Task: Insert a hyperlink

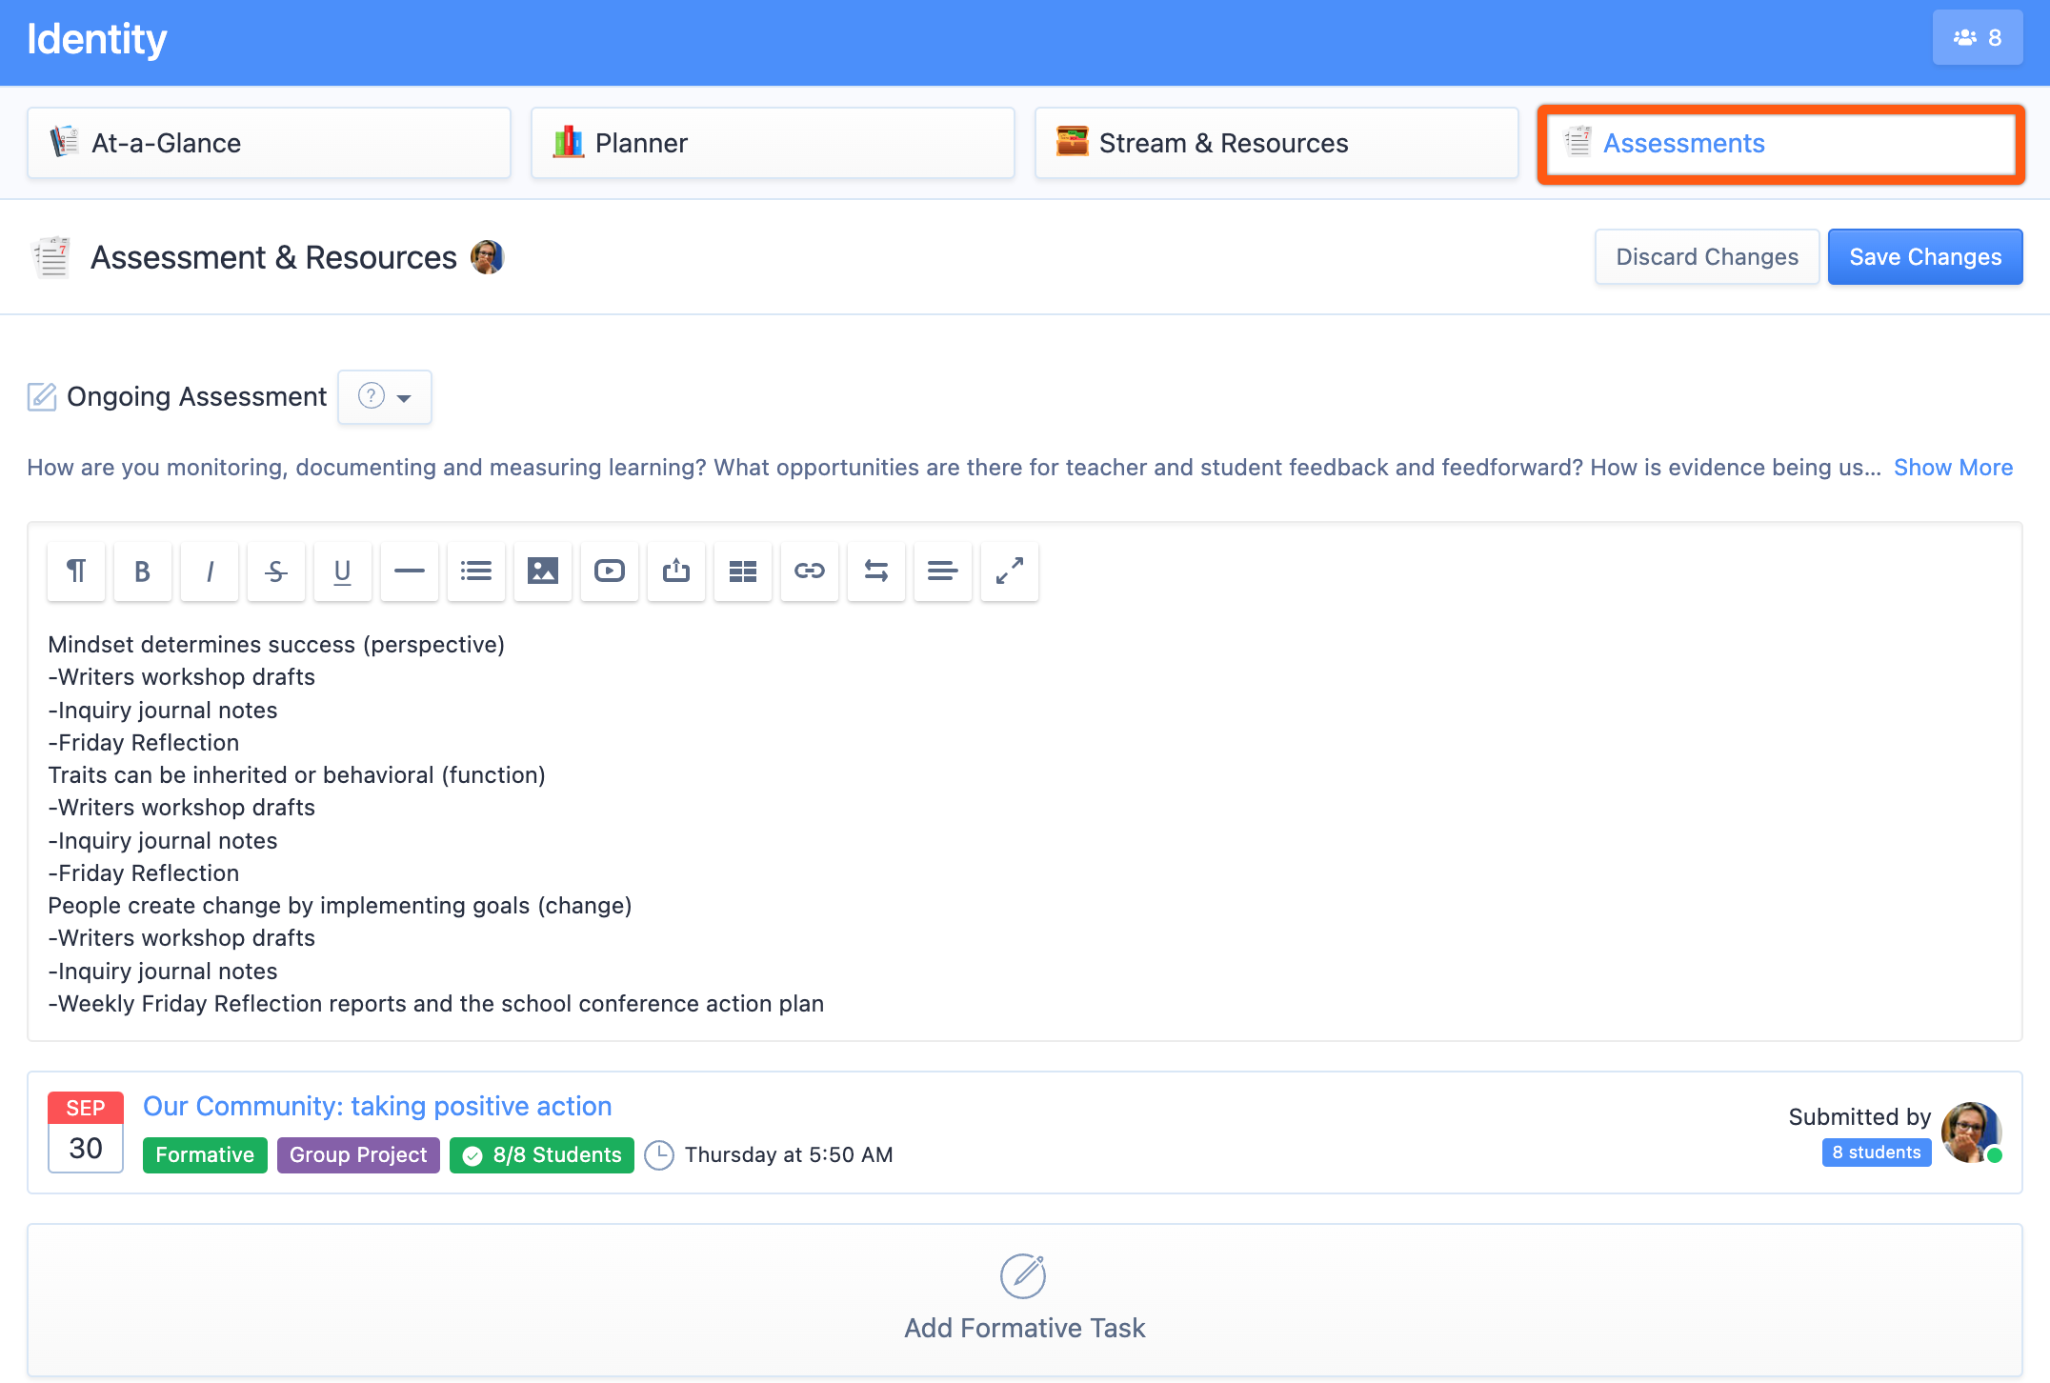Action: (810, 571)
